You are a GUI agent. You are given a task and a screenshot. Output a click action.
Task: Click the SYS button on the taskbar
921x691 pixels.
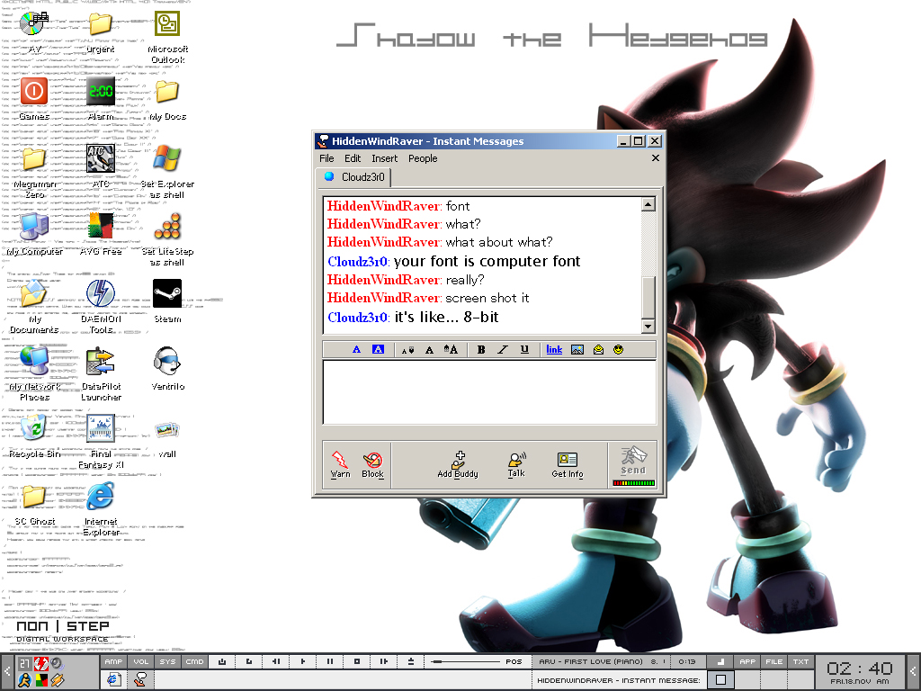click(167, 661)
